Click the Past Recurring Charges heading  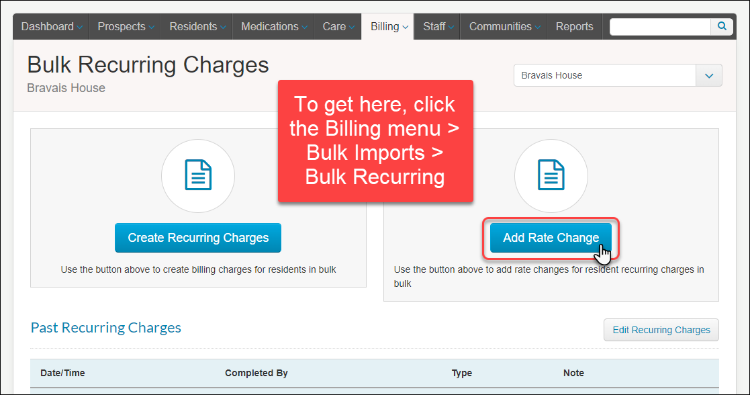[x=105, y=328]
